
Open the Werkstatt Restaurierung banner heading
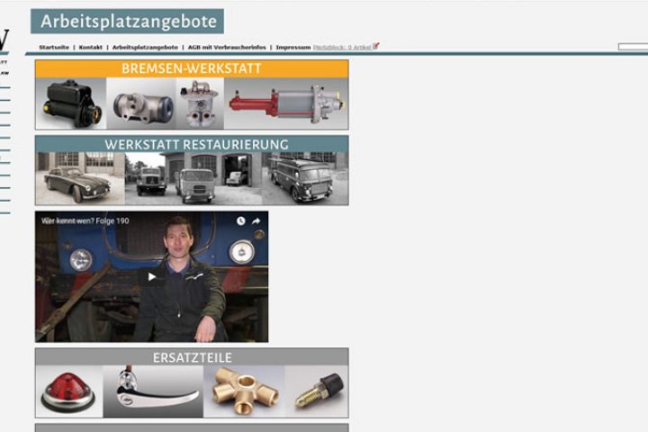[x=192, y=144]
